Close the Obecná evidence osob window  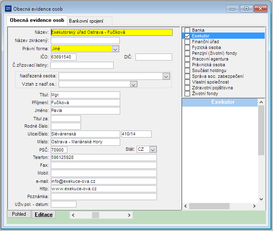261,9
